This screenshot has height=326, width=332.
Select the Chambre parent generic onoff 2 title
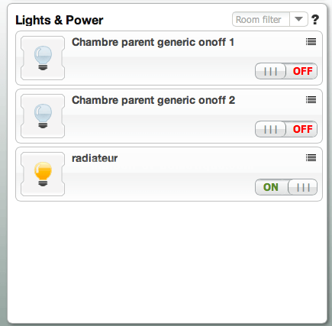(153, 100)
